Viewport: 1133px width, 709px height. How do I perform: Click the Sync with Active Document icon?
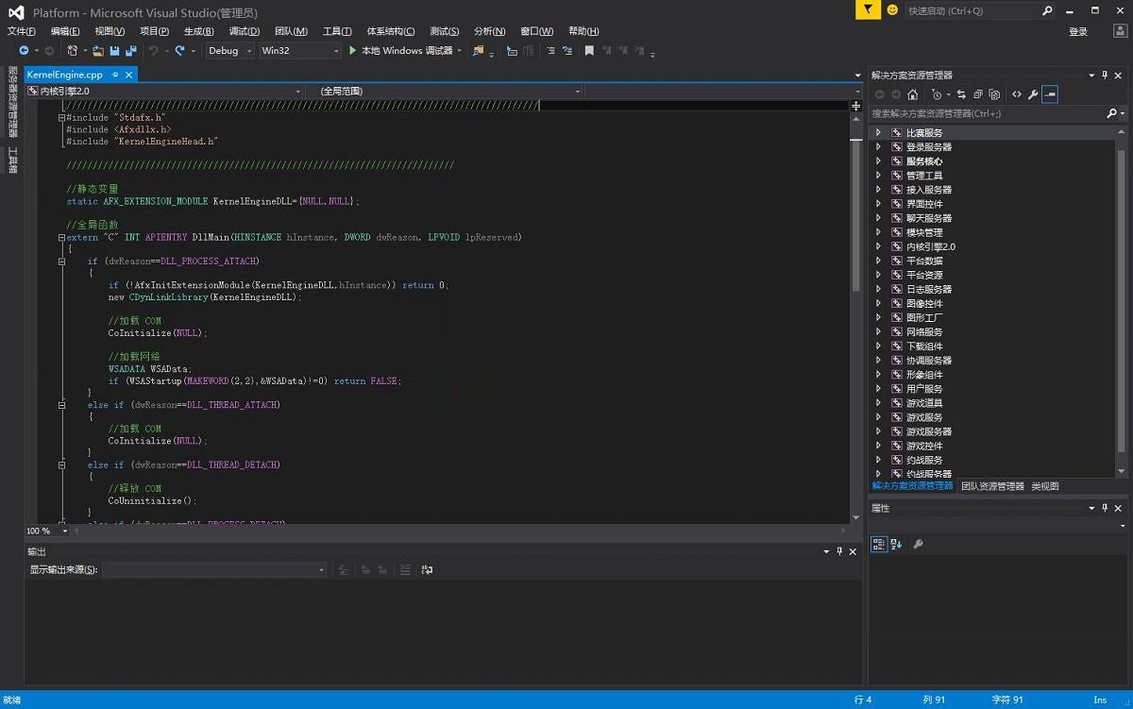click(x=961, y=94)
